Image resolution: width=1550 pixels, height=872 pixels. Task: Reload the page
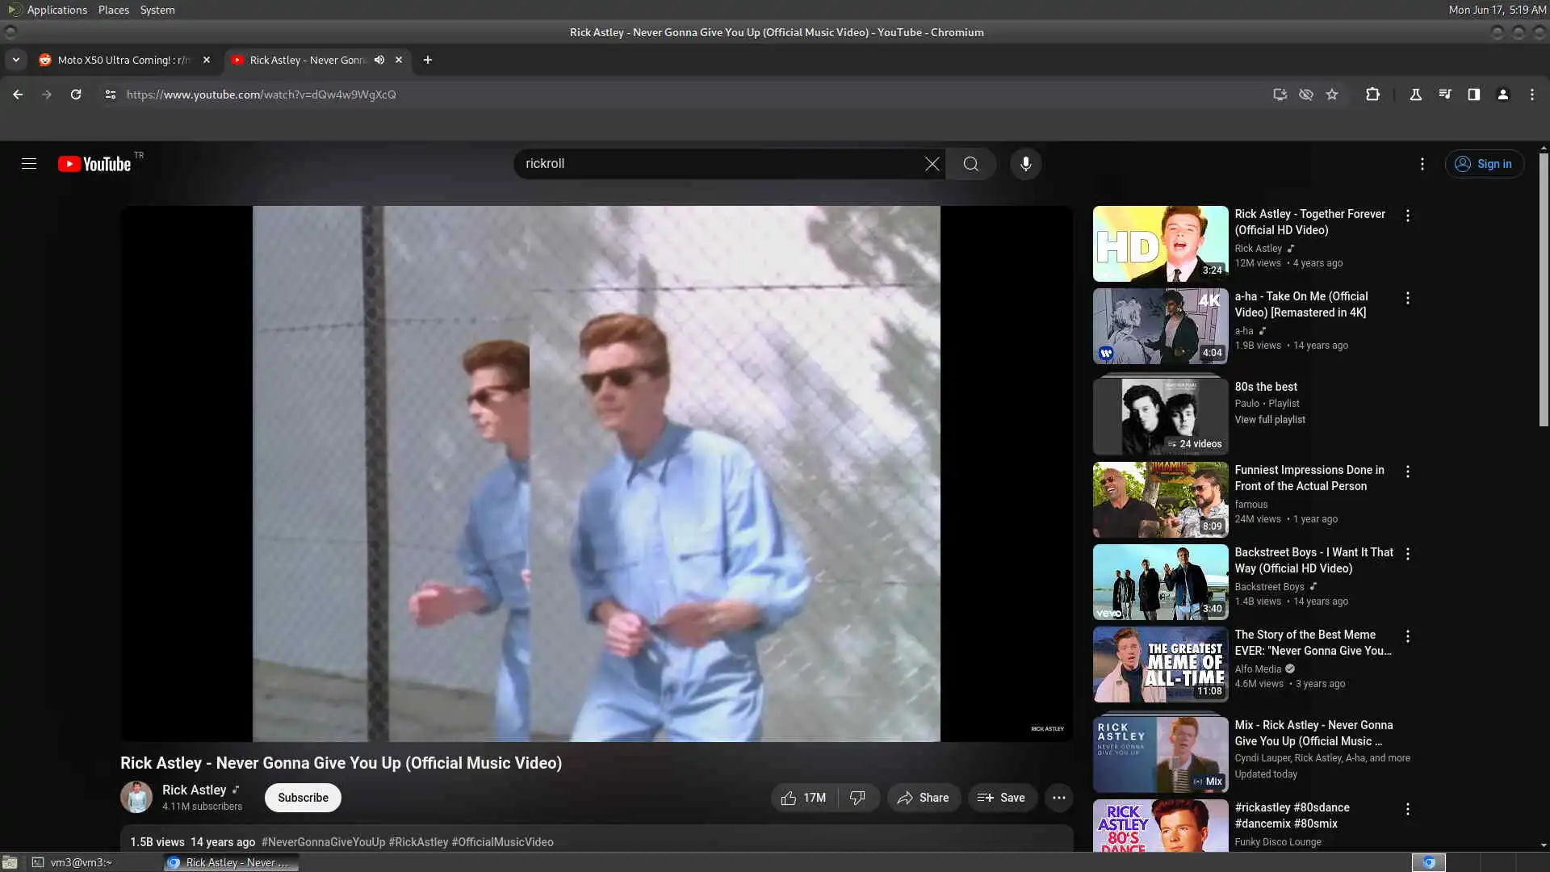click(76, 94)
